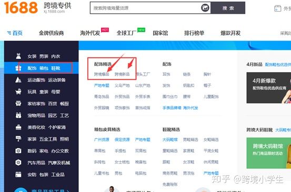291x192 pixels.
Task: Open 产地专题 under 配饰精选
Action: point(102,86)
